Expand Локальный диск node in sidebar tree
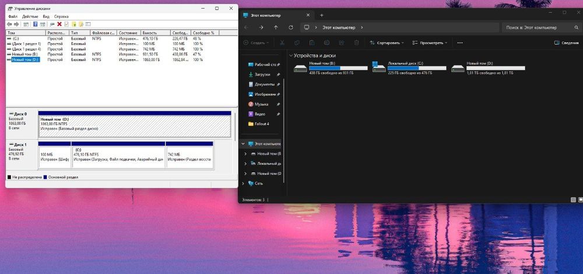 (245, 164)
